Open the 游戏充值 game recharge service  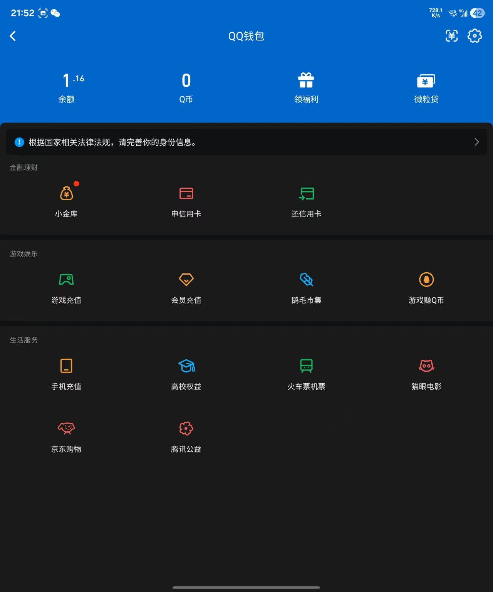[67, 285]
